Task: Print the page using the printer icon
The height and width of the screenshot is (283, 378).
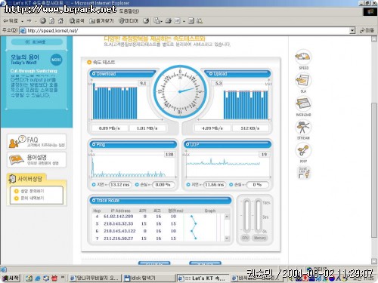Action: click(169, 21)
